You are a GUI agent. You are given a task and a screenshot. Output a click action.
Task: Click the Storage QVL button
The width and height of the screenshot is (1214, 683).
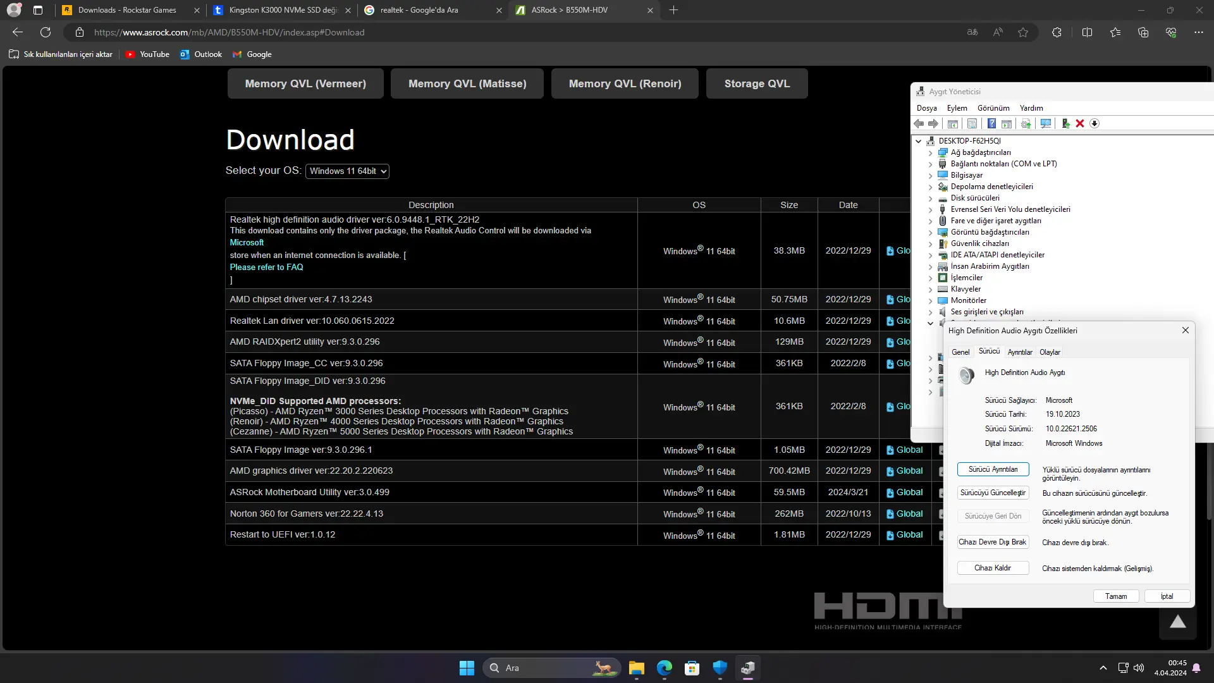click(757, 84)
